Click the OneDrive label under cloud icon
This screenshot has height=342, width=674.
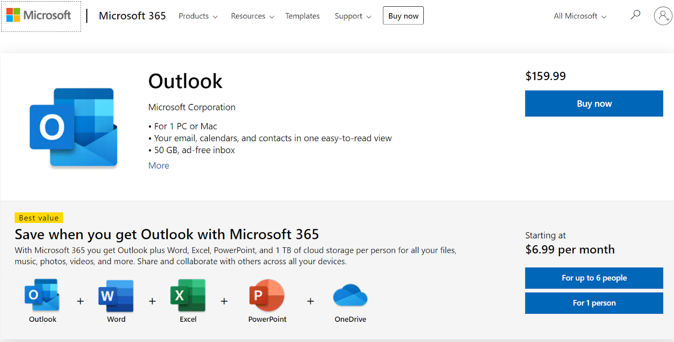point(350,319)
